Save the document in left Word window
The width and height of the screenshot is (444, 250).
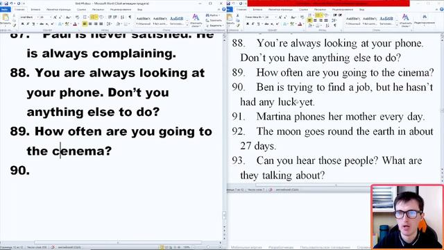click(6, 3)
